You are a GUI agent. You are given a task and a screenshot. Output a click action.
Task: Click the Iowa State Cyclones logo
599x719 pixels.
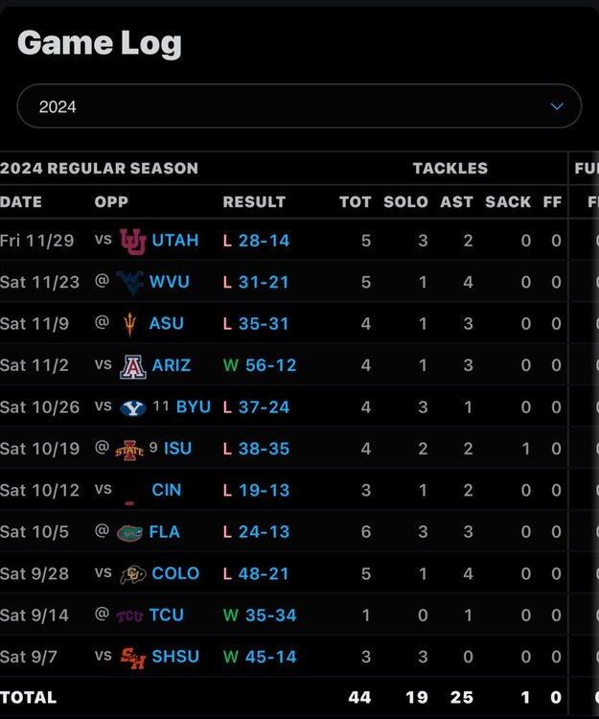point(129,449)
